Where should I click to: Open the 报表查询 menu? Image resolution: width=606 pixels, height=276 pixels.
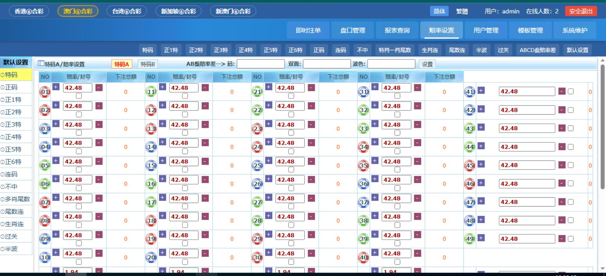(397, 30)
